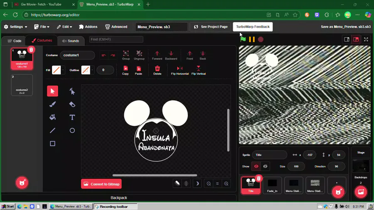Click the red stop button
The image size is (374, 210).
pos(261,39)
